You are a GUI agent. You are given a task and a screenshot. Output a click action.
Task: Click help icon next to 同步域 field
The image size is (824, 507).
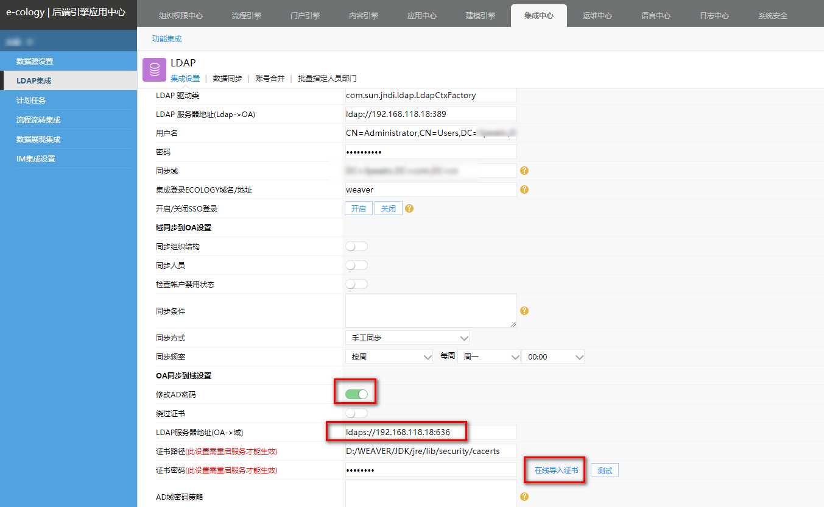pos(524,171)
